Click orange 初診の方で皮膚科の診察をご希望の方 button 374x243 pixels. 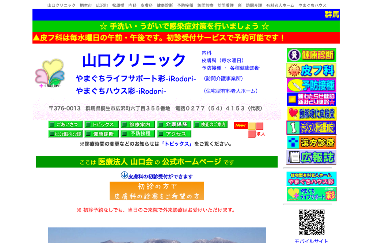click(157, 191)
